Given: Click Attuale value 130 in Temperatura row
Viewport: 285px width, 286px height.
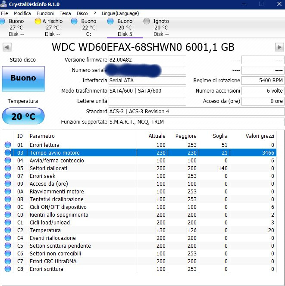Looking at the screenshot, I should 161,230.
